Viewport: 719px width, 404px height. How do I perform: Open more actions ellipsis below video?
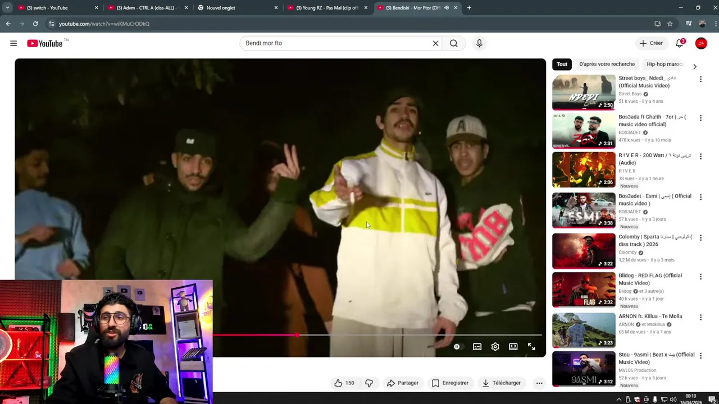[x=539, y=383]
